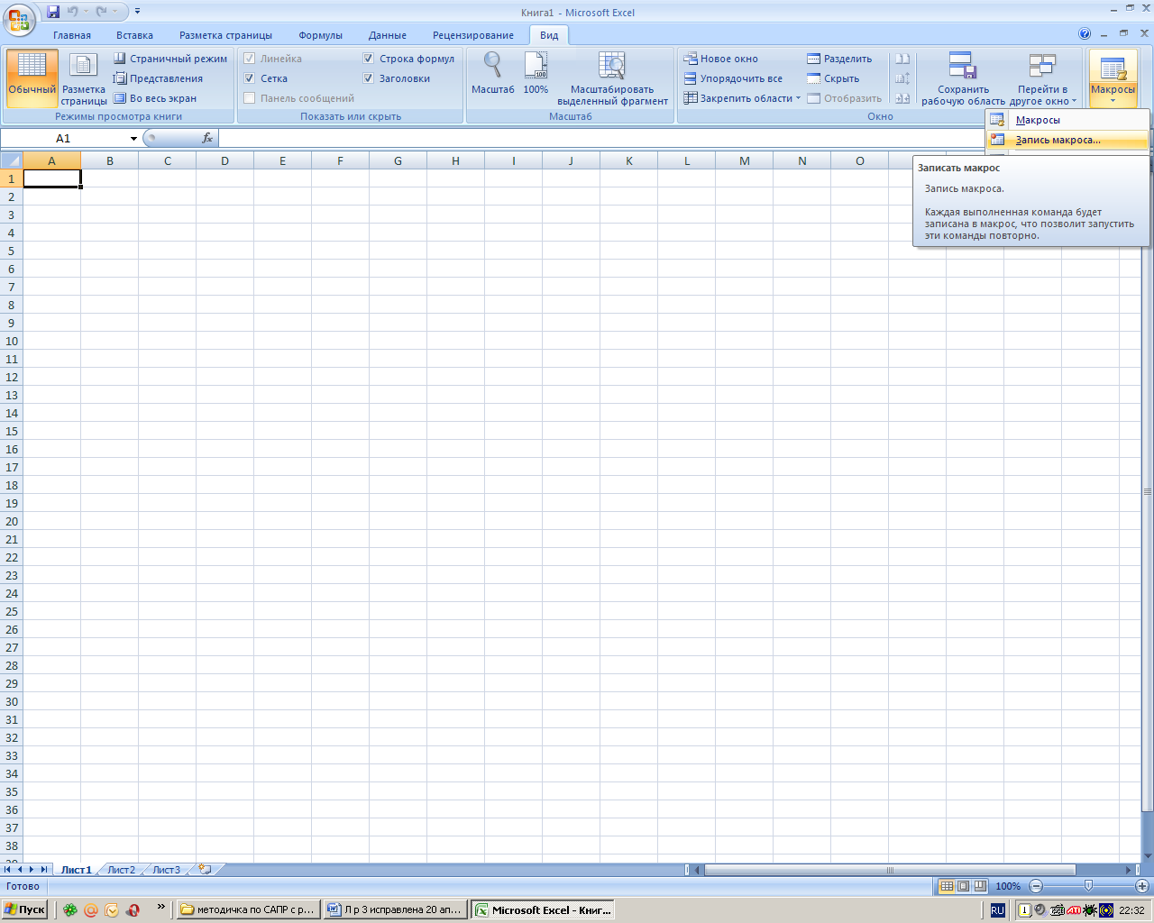
Task: Open Представления custom views
Action: 158,78
